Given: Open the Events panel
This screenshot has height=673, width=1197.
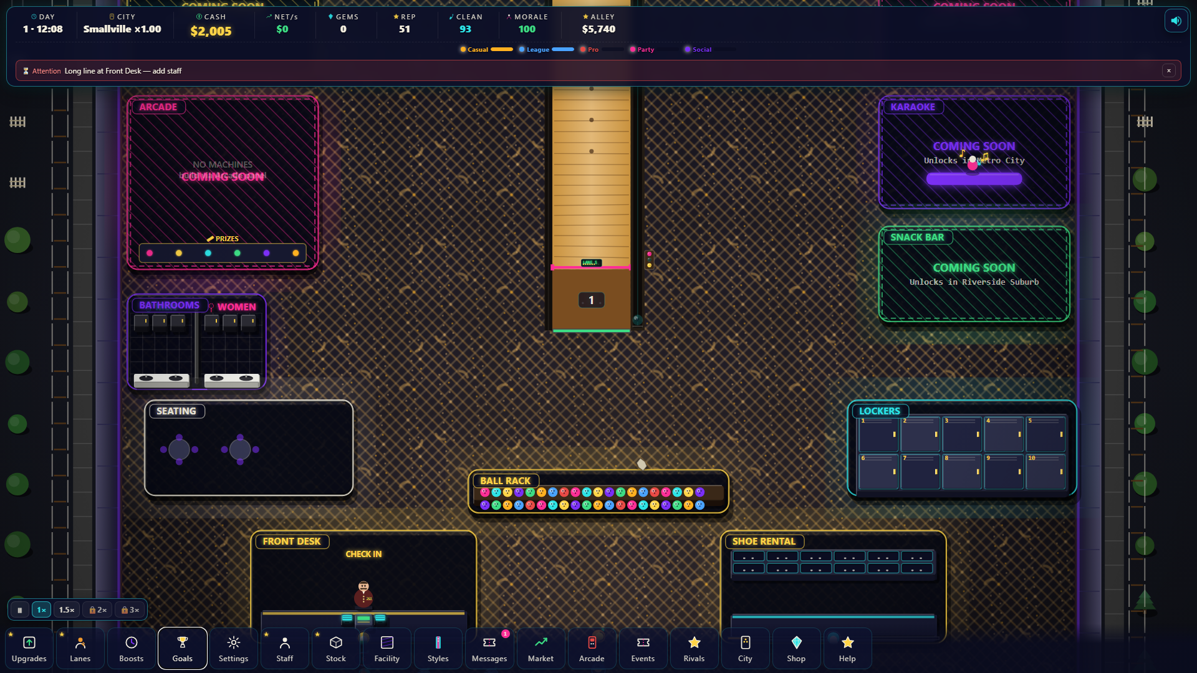Looking at the screenshot, I should (643, 649).
